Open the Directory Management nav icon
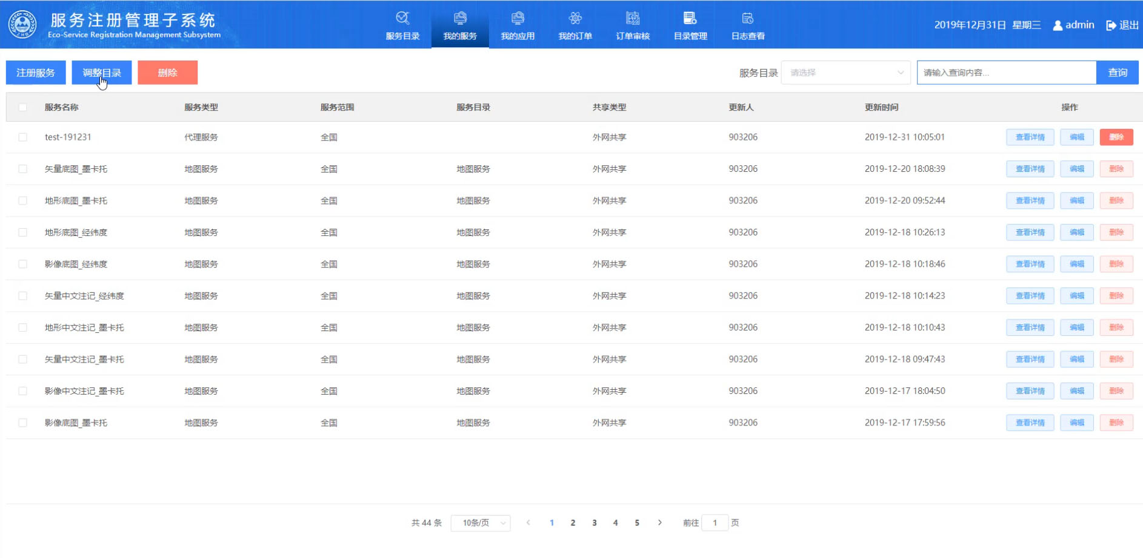Image resolution: width=1143 pixels, height=558 pixels. (690, 18)
